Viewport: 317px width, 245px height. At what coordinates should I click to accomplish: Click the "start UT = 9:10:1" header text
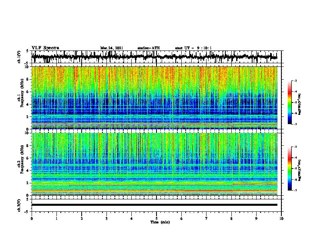(x=193, y=48)
